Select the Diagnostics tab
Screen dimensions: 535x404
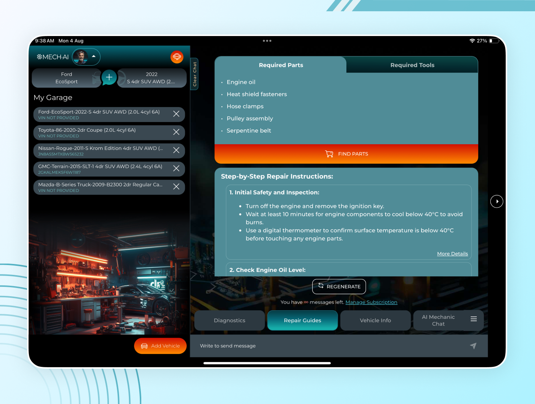point(229,320)
